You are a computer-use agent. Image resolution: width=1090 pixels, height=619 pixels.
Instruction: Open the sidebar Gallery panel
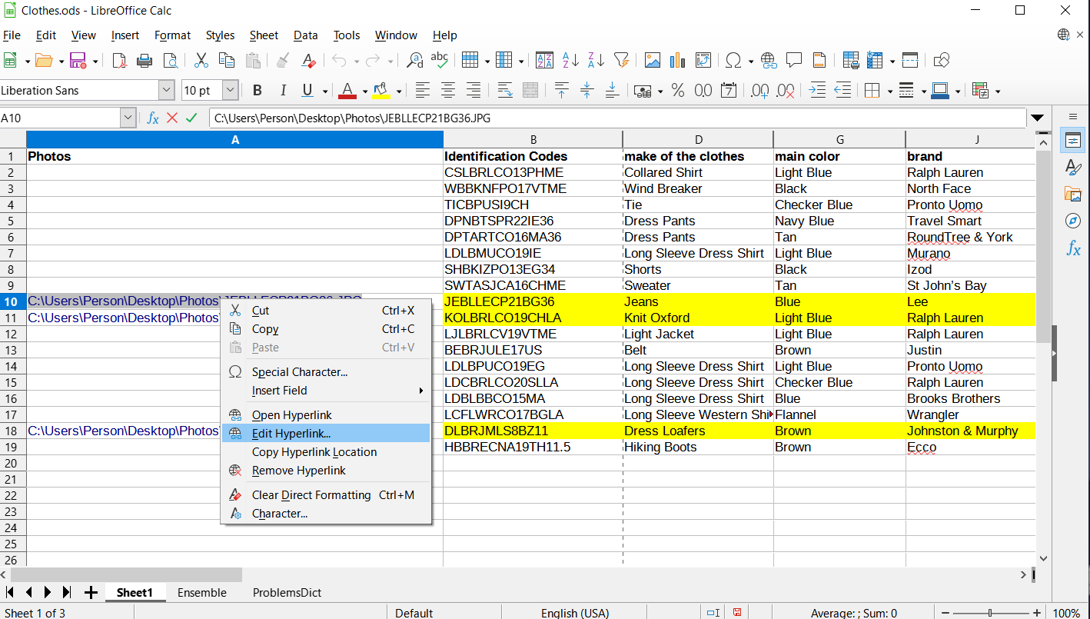1073,195
